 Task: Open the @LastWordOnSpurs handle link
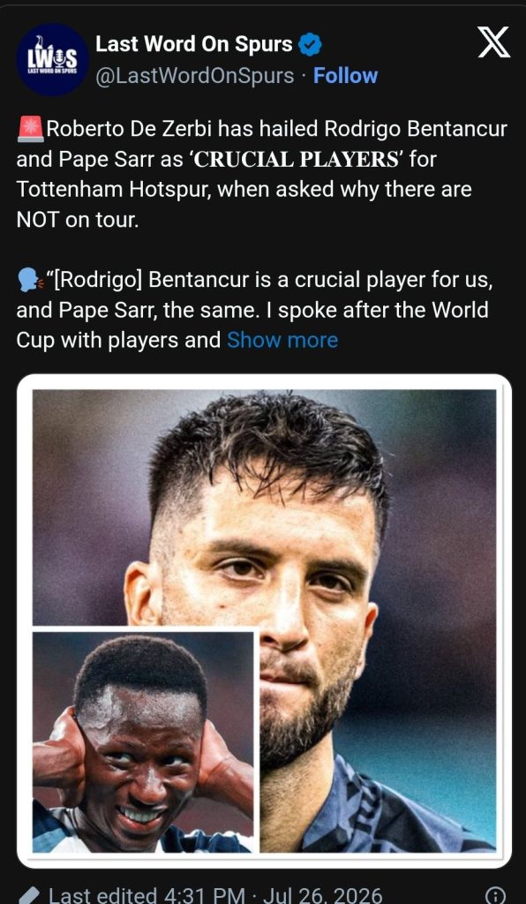pos(194,76)
